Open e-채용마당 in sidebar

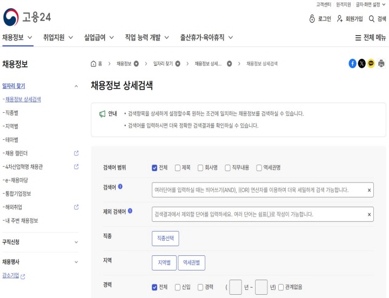tap(16, 180)
